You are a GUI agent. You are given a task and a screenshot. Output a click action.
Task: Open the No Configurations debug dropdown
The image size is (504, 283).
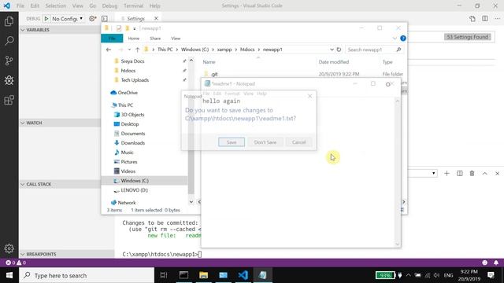(68, 19)
